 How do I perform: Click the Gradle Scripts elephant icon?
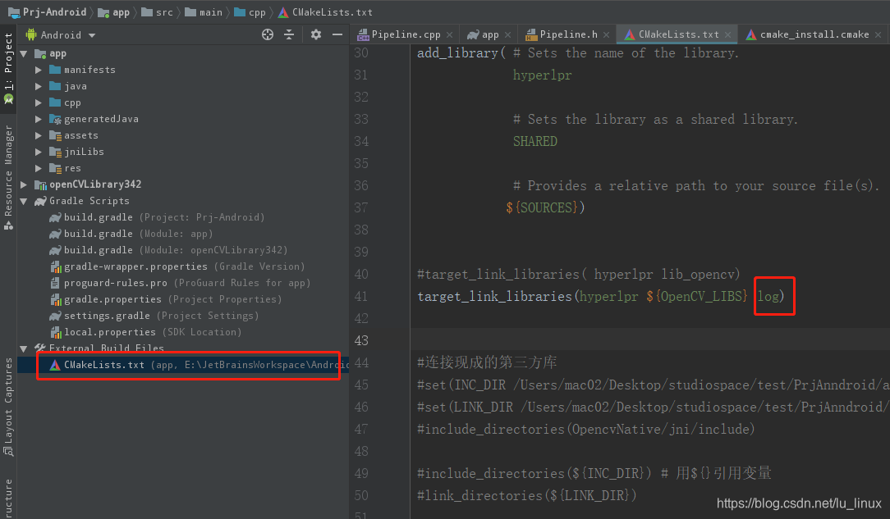[40, 201]
